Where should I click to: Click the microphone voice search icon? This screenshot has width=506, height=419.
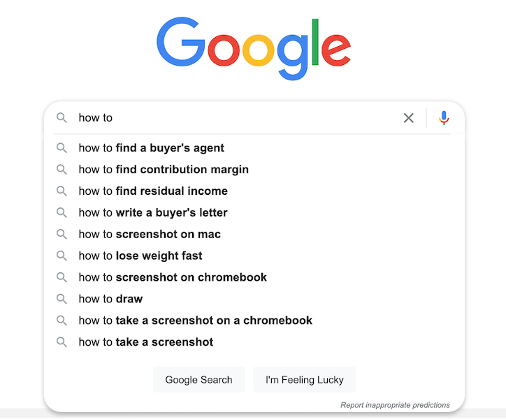tap(444, 118)
